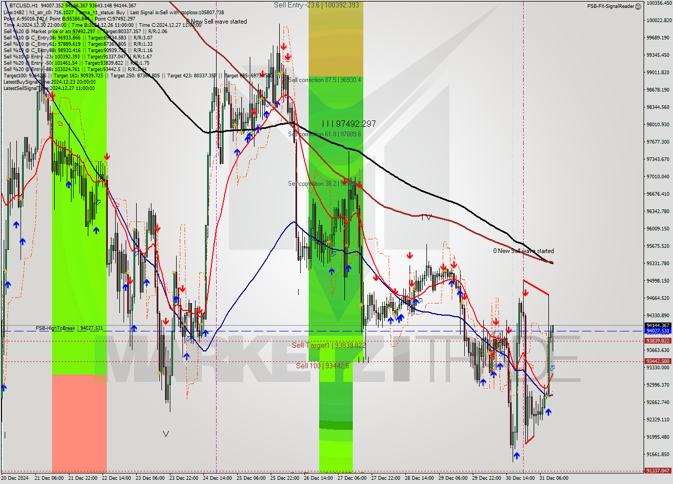Click the 97492.297 point C label
This screenshot has height=484, width=673.
point(349,124)
